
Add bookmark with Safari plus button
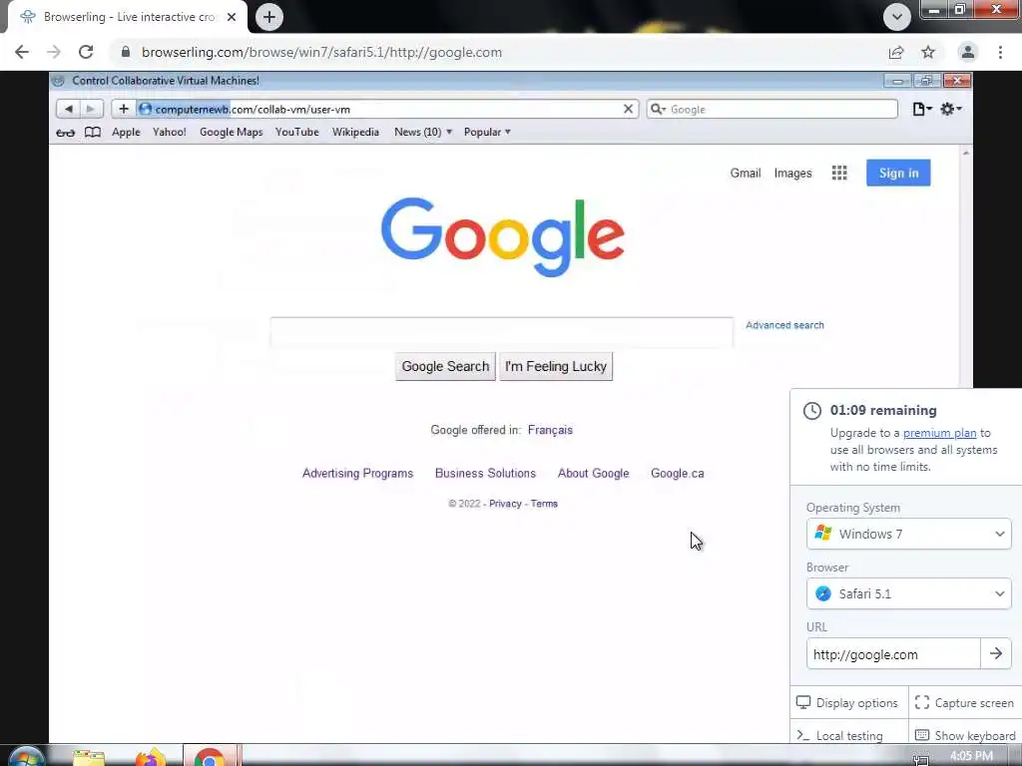tap(123, 109)
